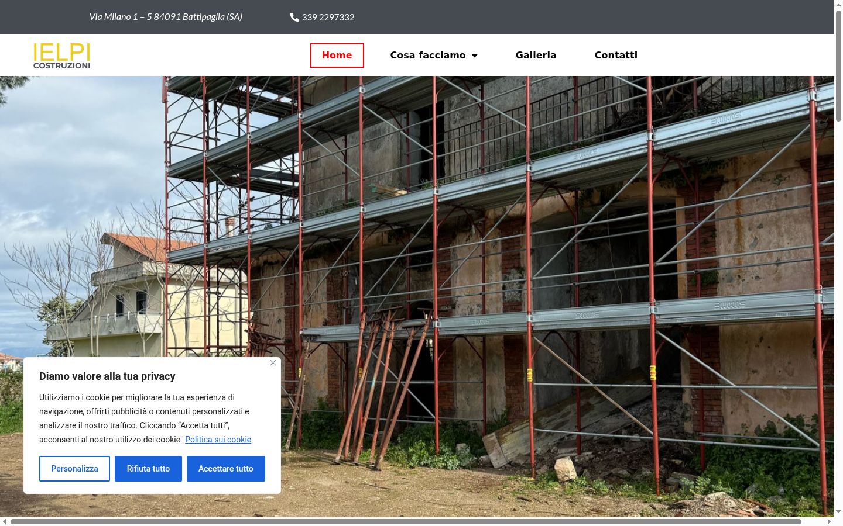Call the number 339 2297332
Image resolution: width=843 pixels, height=526 pixels.
328,17
